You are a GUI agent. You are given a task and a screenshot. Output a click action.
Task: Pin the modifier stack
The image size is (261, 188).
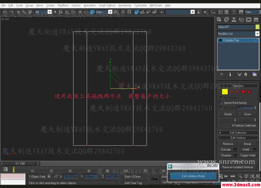point(220,74)
